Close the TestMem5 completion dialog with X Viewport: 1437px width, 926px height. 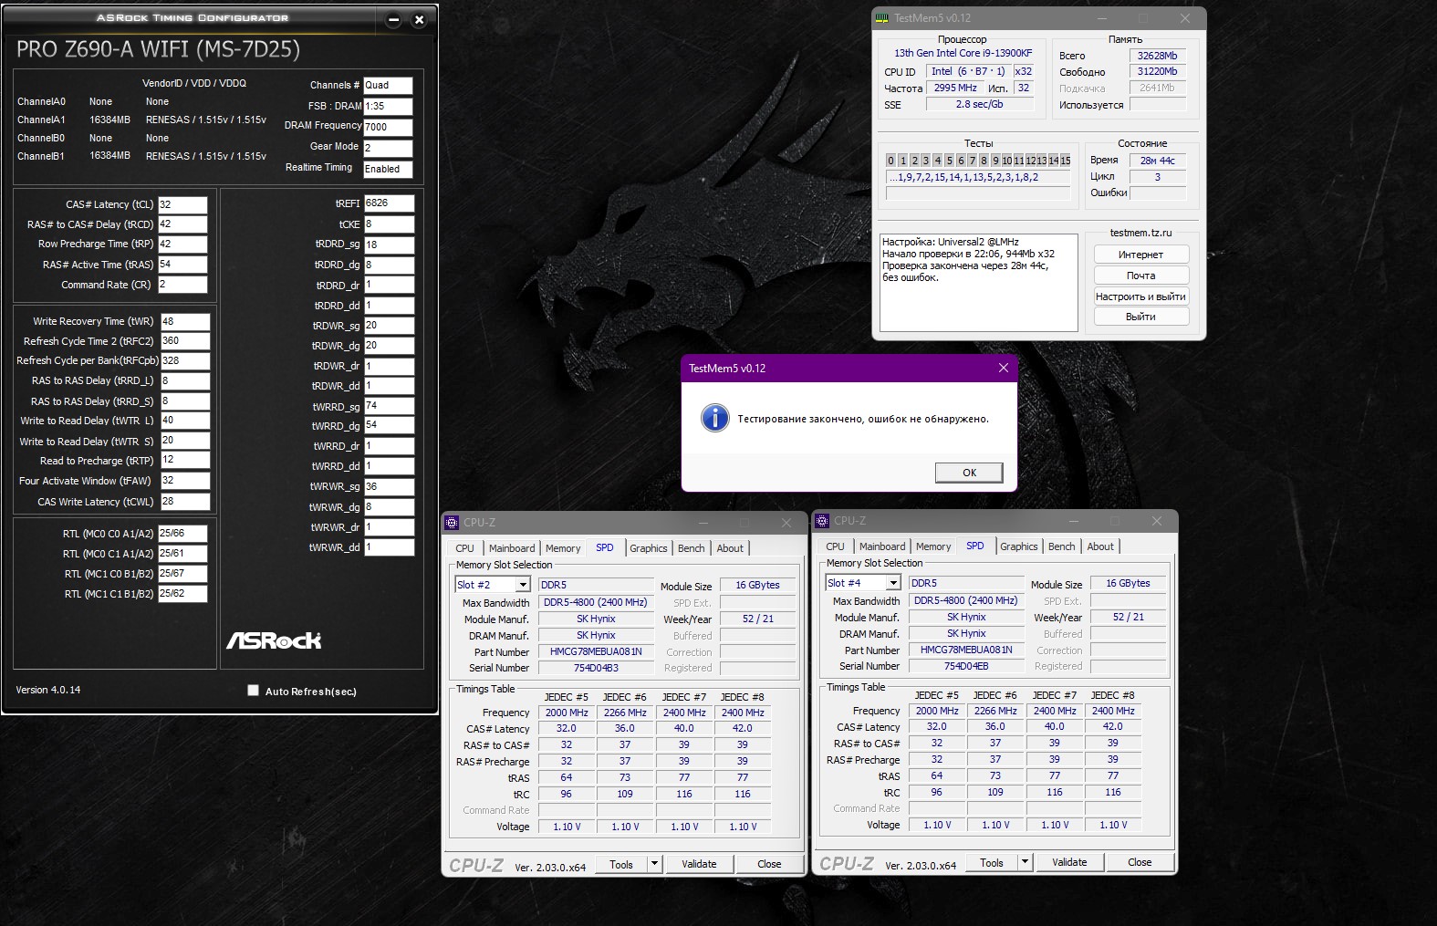[1003, 368]
